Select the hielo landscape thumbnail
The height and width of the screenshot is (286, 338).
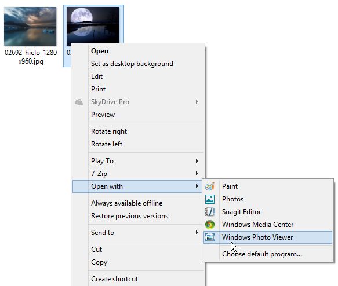pyautogui.click(x=30, y=26)
